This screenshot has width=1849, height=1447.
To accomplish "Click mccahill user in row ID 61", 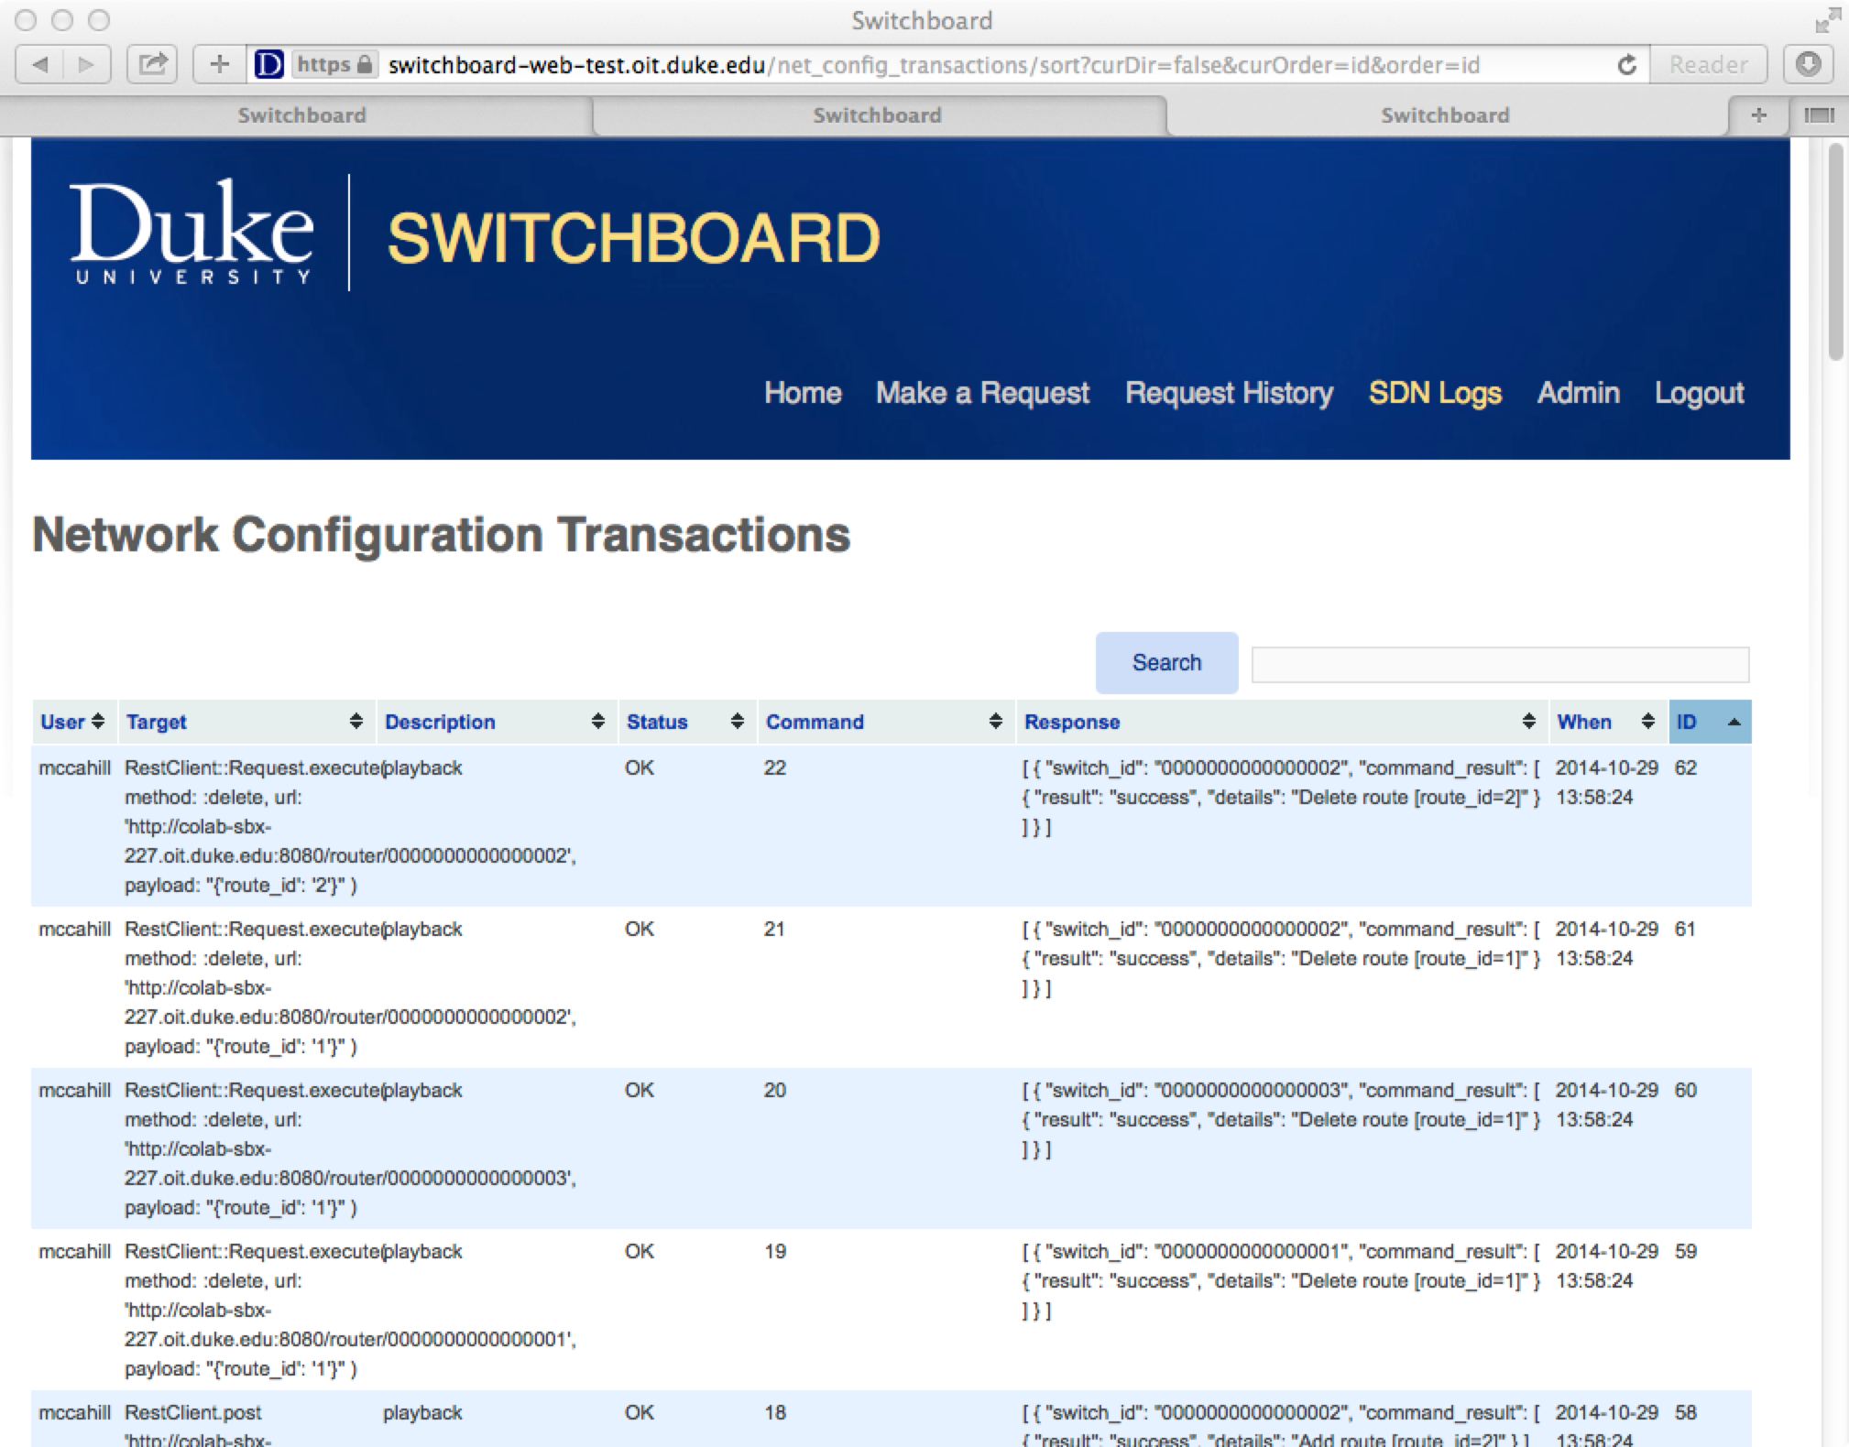I will (x=74, y=929).
